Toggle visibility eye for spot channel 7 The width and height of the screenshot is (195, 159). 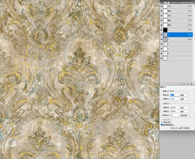161,58
